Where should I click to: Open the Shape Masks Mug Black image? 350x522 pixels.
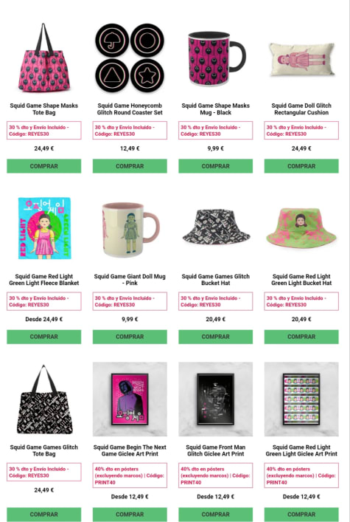[x=215, y=58]
